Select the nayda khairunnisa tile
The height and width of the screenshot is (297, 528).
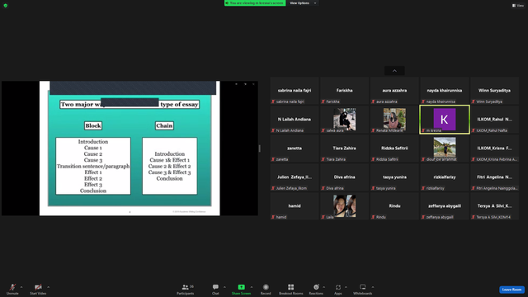tap(445, 91)
